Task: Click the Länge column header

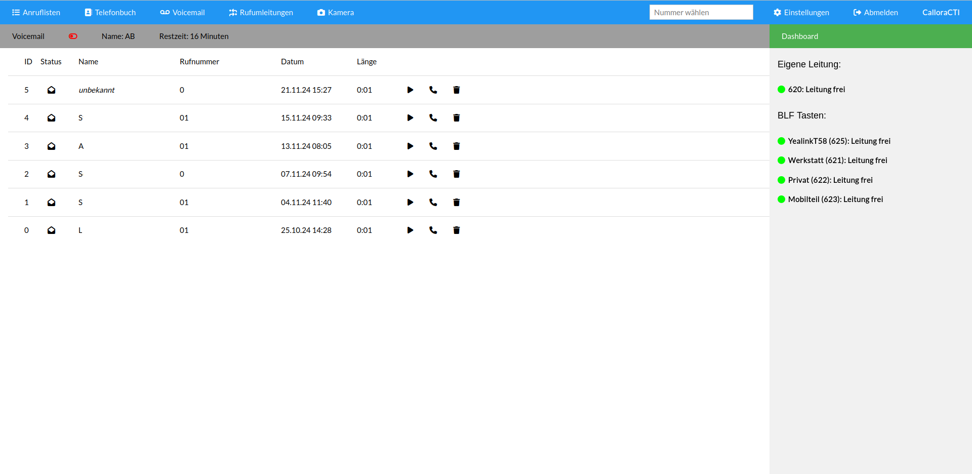Action: click(x=367, y=62)
